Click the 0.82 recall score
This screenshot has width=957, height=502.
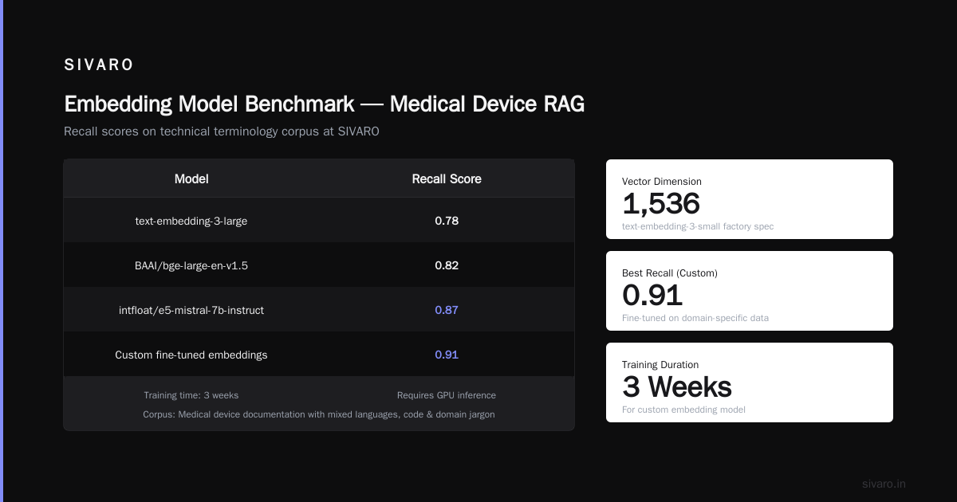point(447,265)
